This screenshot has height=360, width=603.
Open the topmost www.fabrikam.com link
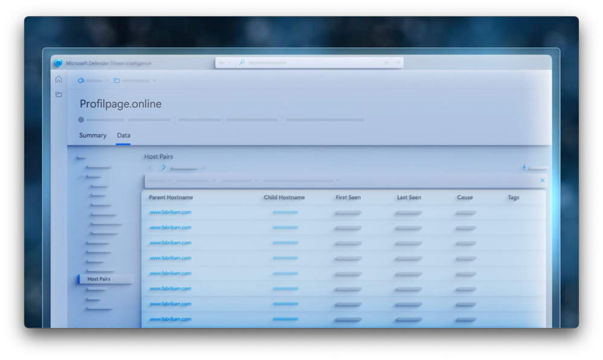(x=170, y=212)
